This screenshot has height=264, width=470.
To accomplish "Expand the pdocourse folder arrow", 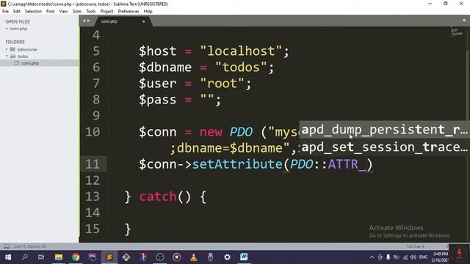I will point(7,49).
